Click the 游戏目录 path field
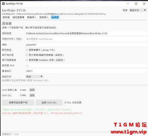Viewport: 148px width, 136px height. pyautogui.click(x=86, y=33)
